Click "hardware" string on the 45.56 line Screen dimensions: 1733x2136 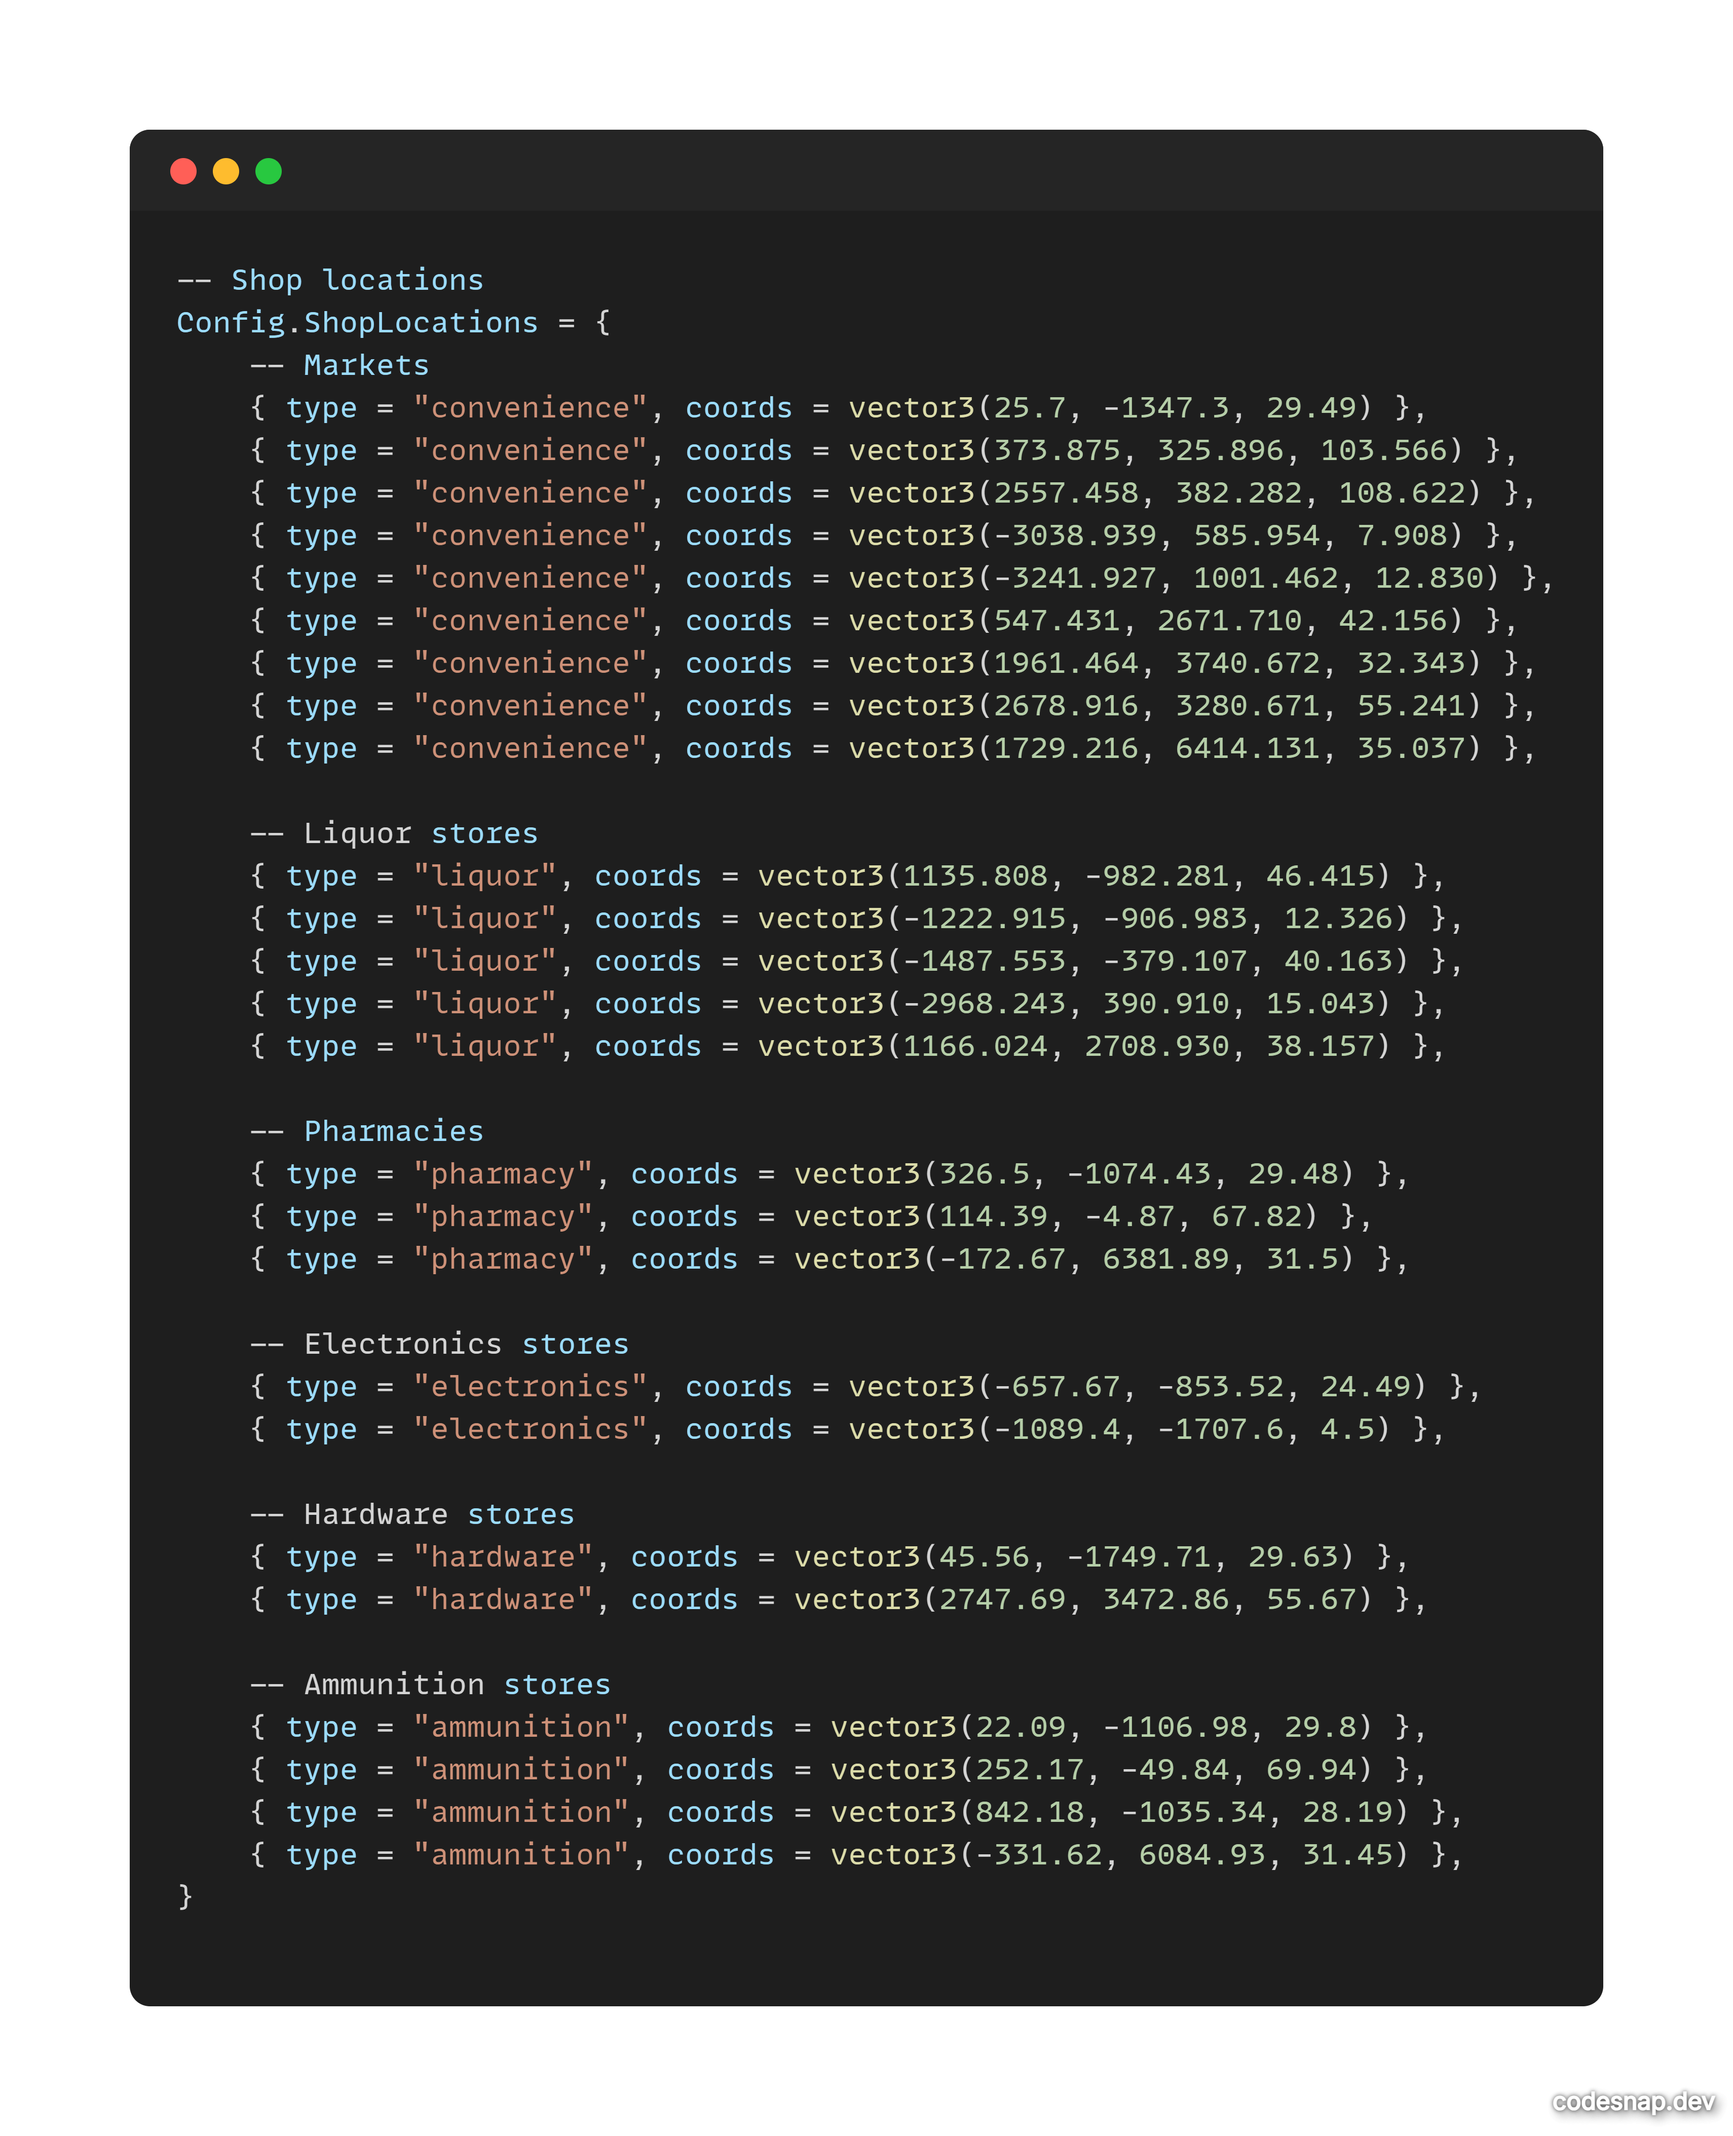(503, 1558)
